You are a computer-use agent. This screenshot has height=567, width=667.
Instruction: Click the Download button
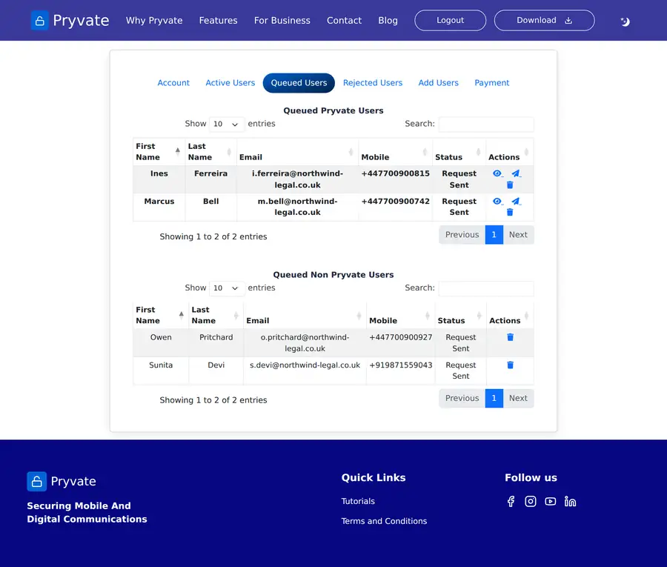click(544, 21)
